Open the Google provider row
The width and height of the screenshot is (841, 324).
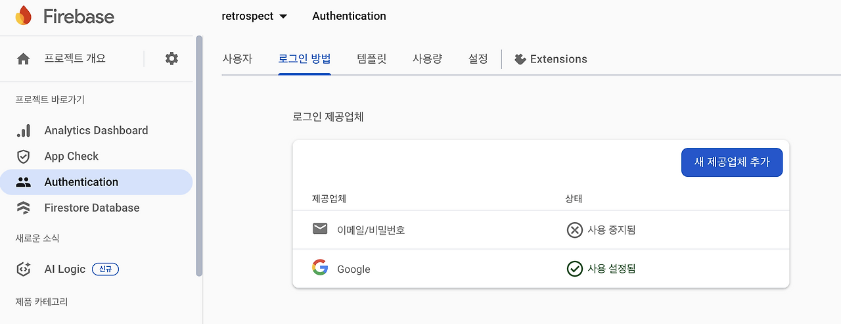pos(541,269)
